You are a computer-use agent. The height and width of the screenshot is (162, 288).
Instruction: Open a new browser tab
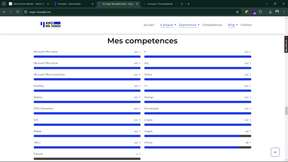point(188,4)
